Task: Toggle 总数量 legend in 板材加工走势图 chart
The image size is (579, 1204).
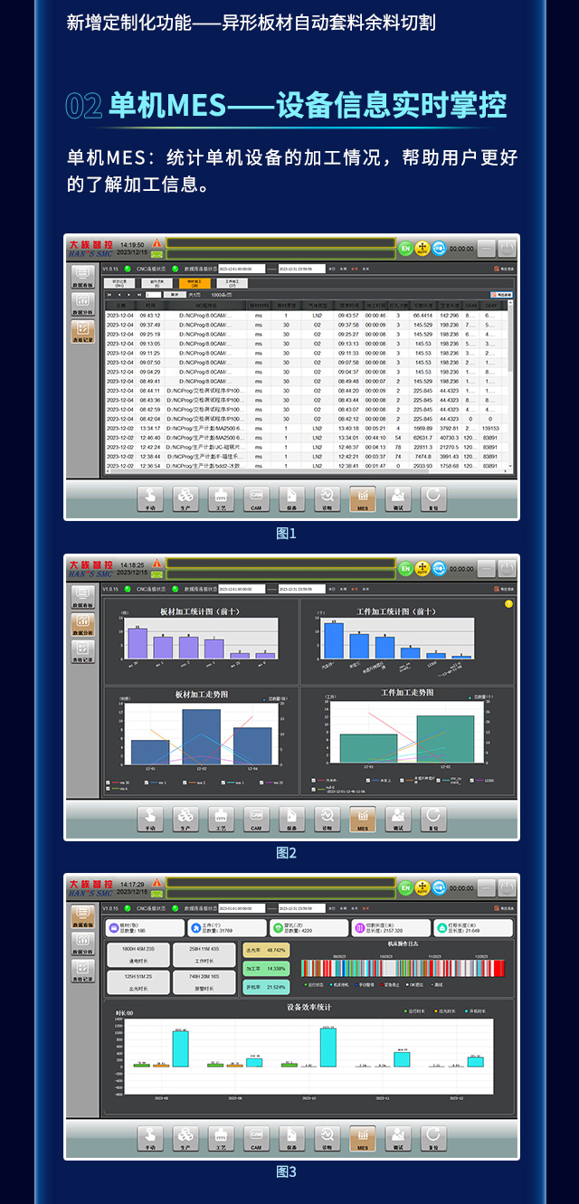Action: tap(271, 698)
